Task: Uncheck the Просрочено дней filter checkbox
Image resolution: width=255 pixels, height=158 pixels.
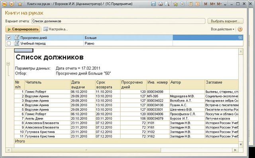Action: point(9,38)
